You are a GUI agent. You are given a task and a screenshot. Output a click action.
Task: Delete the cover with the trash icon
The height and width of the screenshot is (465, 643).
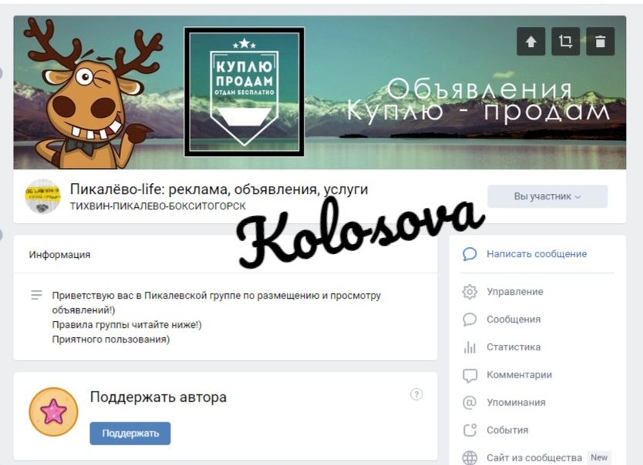point(601,42)
